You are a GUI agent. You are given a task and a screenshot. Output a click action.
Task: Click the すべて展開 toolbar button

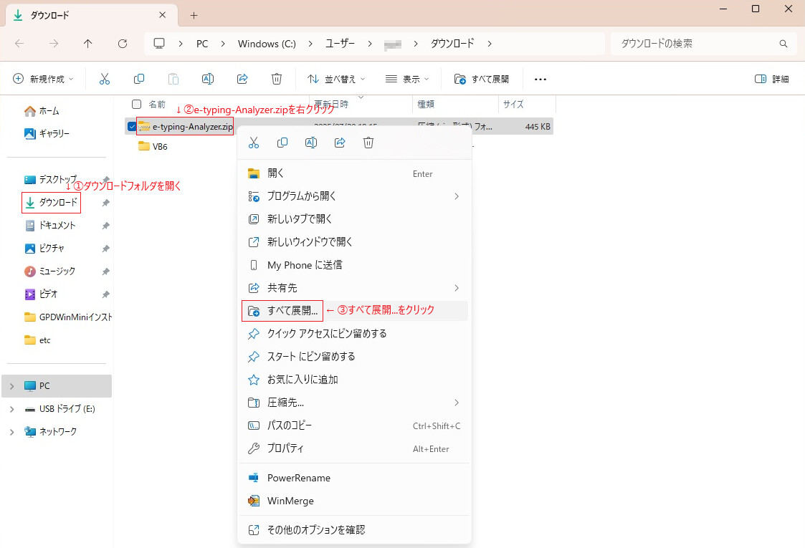tap(482, 79)
